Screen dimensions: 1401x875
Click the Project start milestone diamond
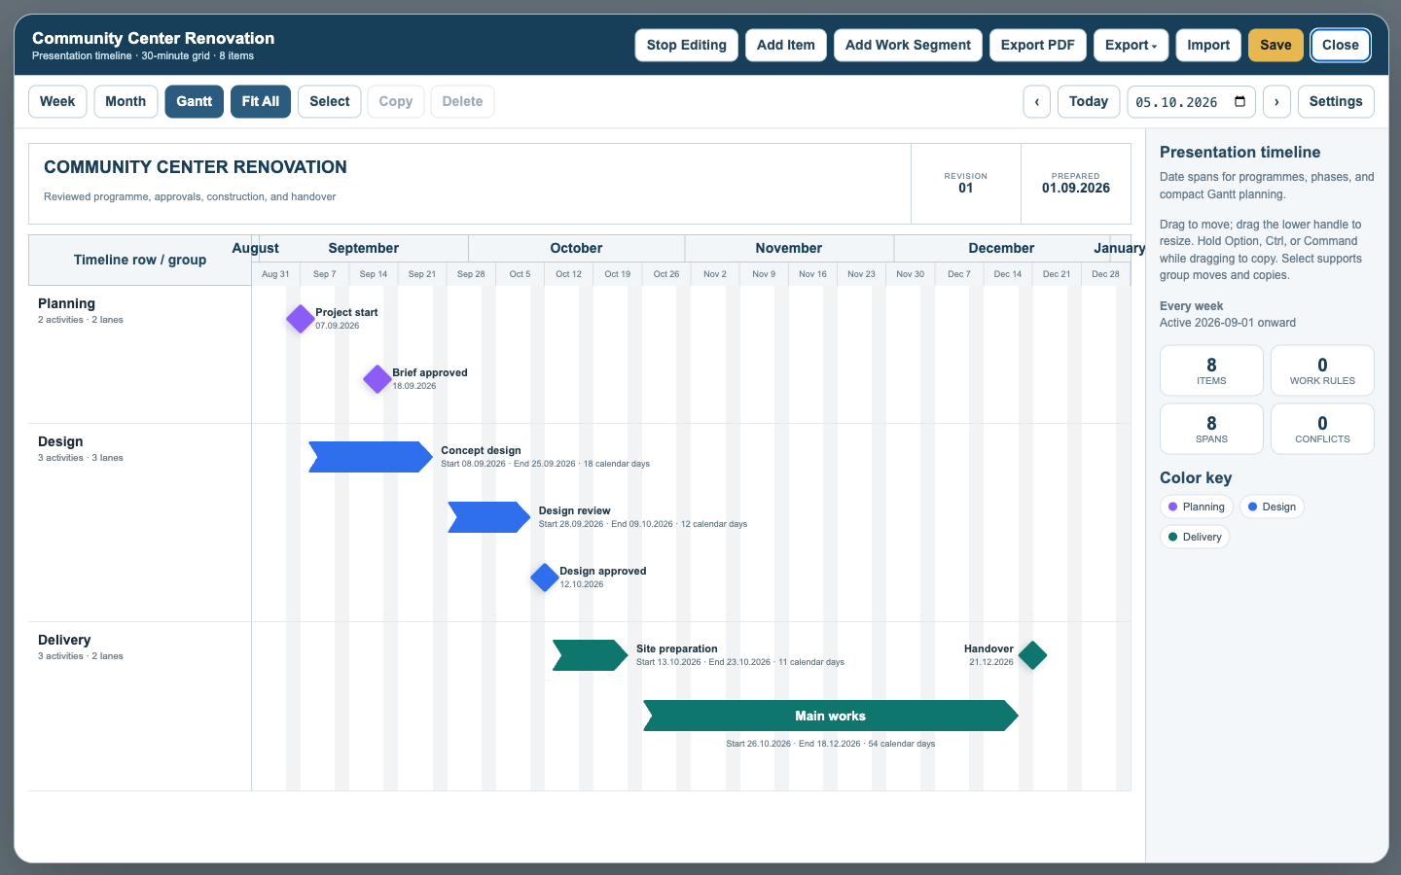click(x=301, y=319)
